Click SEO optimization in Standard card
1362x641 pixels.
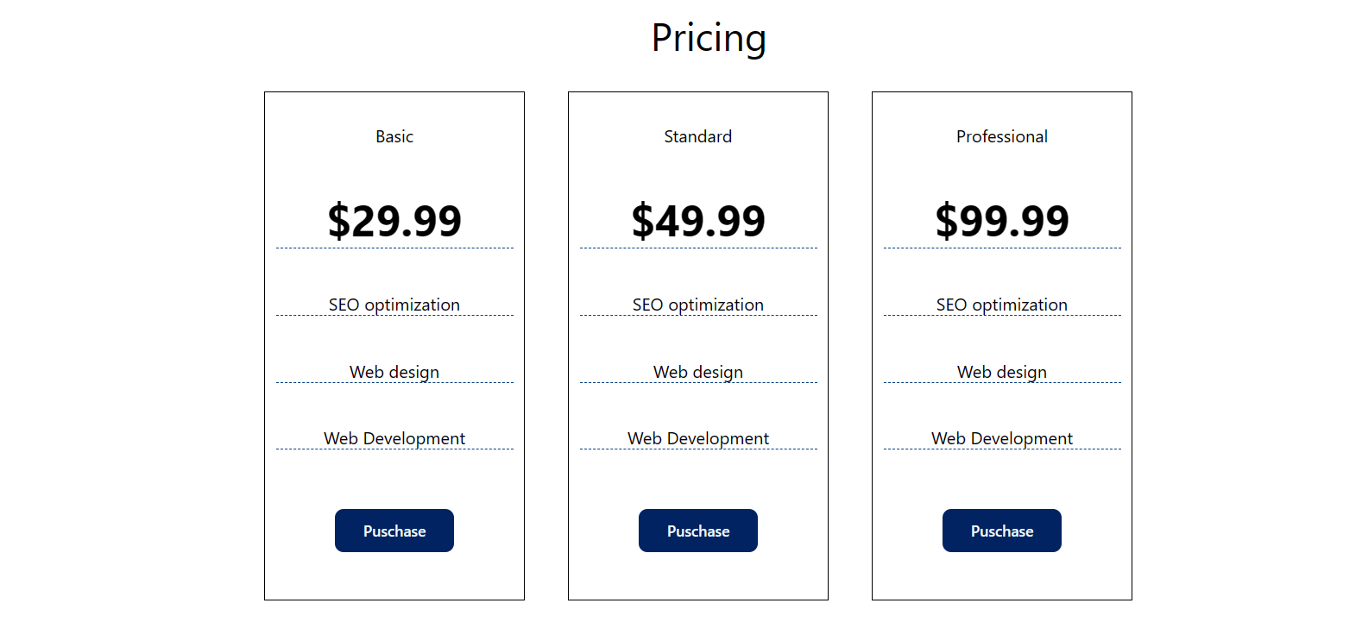tap(698, 305)
